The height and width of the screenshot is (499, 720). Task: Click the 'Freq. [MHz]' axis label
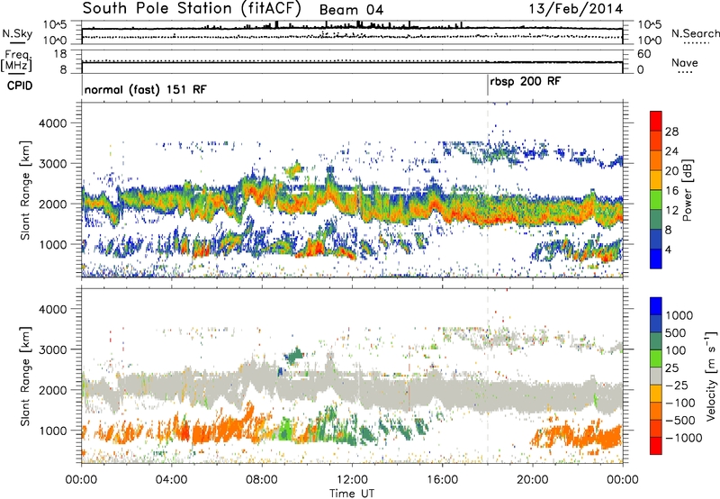pos(16,61)
